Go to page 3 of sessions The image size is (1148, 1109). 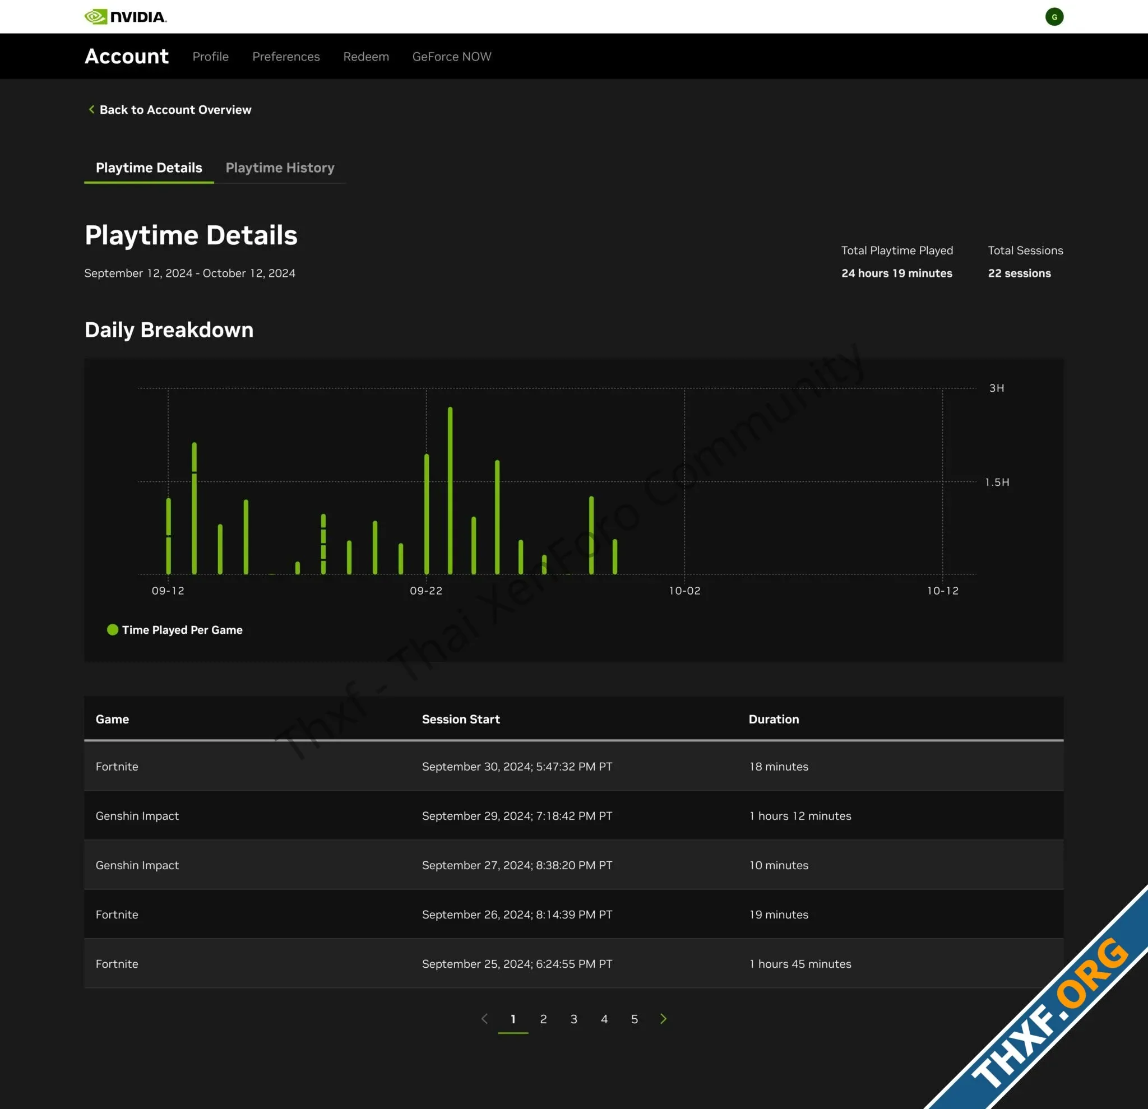coord(574,1019)
